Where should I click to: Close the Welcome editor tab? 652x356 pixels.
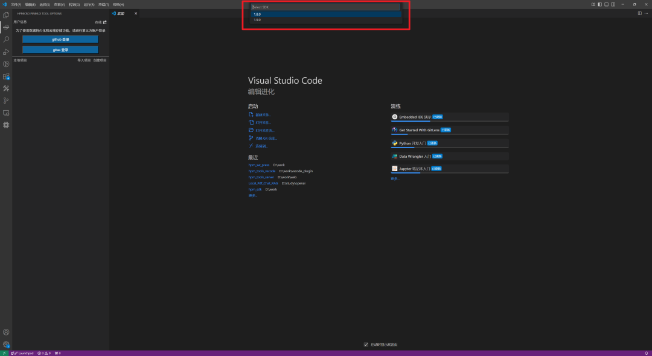click(136, 13)
